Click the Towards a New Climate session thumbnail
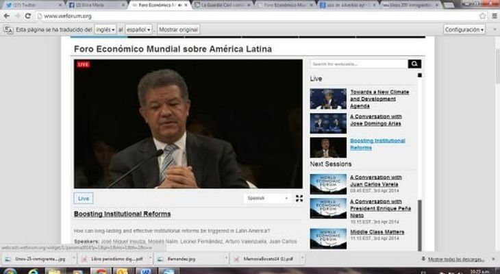 (x=328, y=99)
